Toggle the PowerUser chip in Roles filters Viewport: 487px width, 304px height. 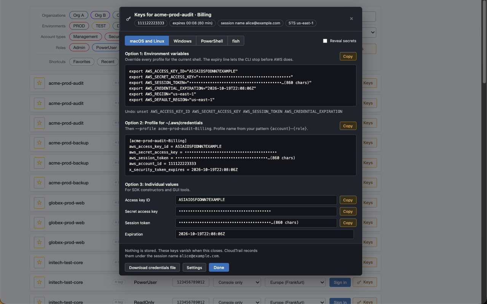click(107, 47)
